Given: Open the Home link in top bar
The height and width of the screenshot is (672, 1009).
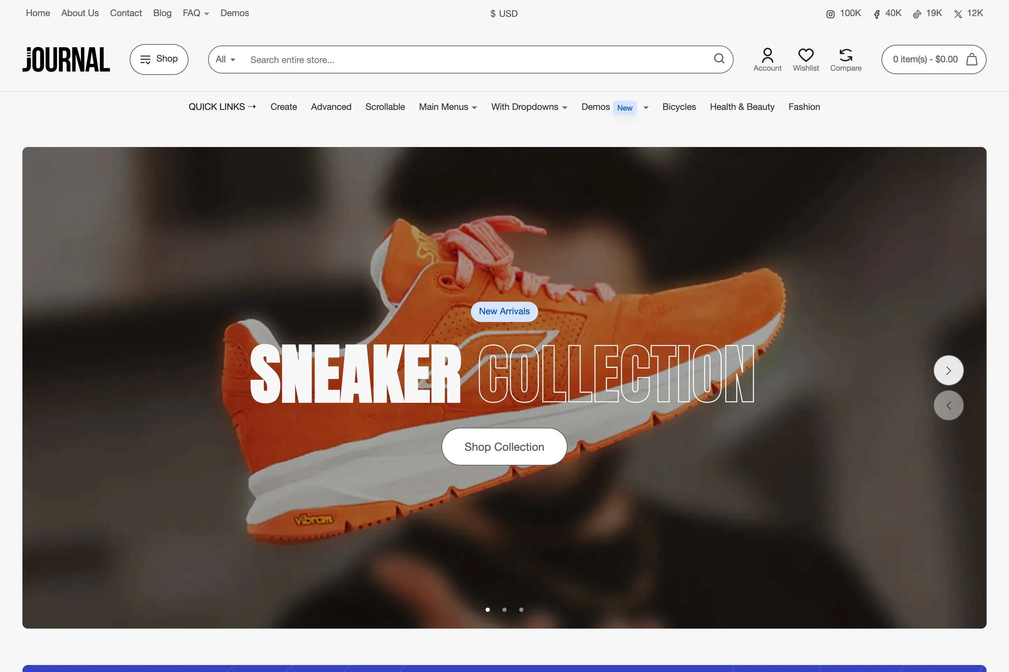Looking at the screenshot, I should (38, 13).
